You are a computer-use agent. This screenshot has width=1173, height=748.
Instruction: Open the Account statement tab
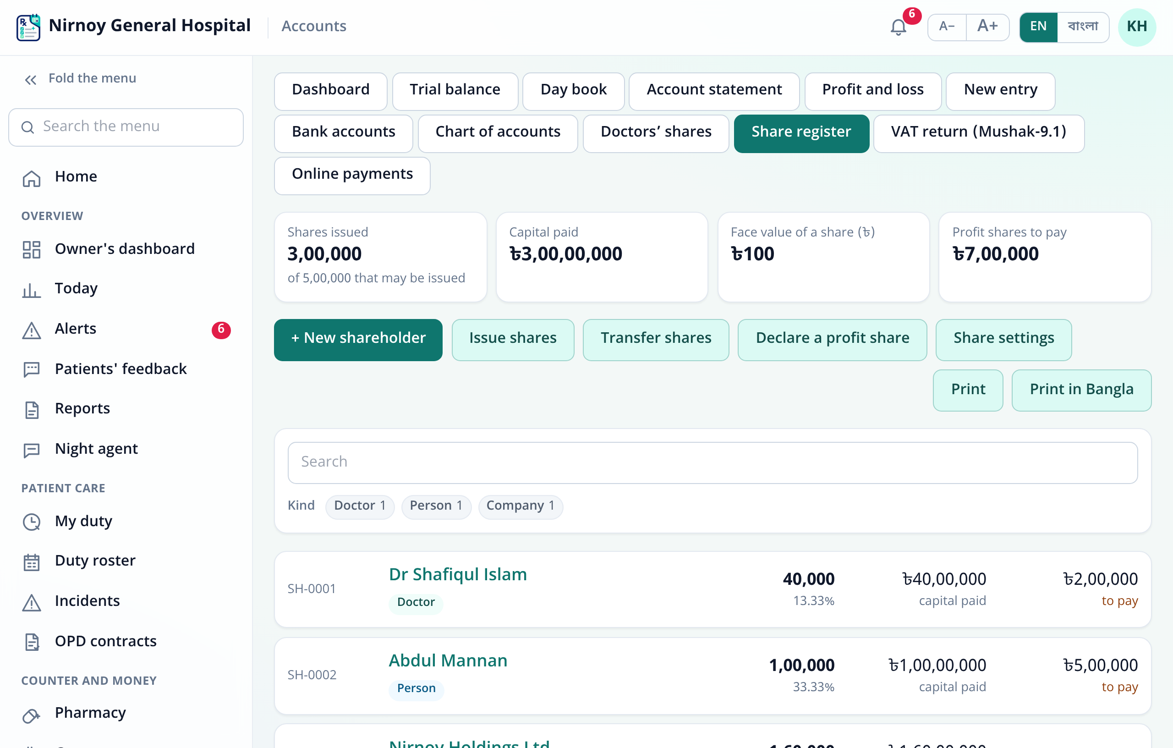[x=713, y=91]
